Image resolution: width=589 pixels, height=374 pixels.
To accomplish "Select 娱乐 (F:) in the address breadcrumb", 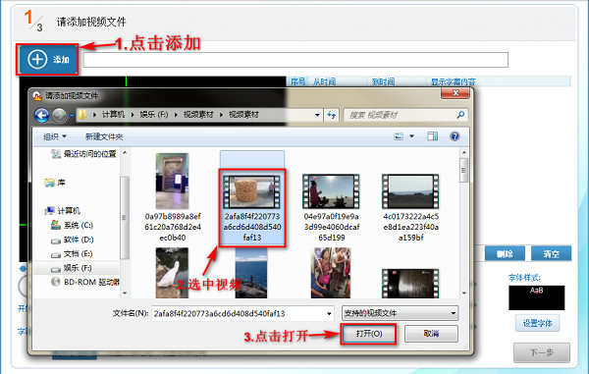I will coord(154,115).
